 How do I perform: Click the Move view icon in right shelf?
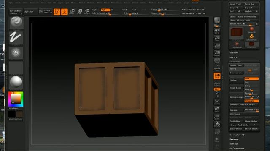click(217, 109)
